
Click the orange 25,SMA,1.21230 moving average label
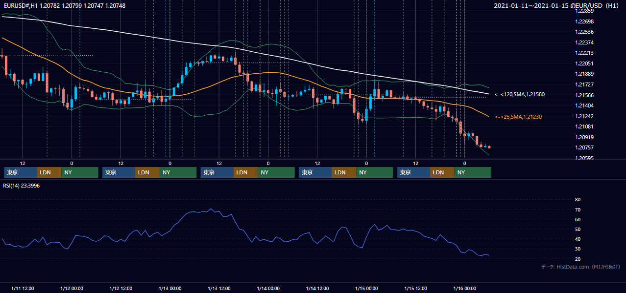518,117
